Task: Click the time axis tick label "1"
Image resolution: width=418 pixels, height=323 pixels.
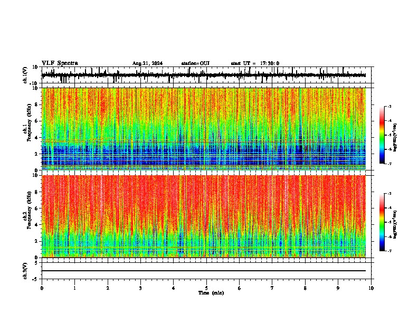Action: pos(74,288)
